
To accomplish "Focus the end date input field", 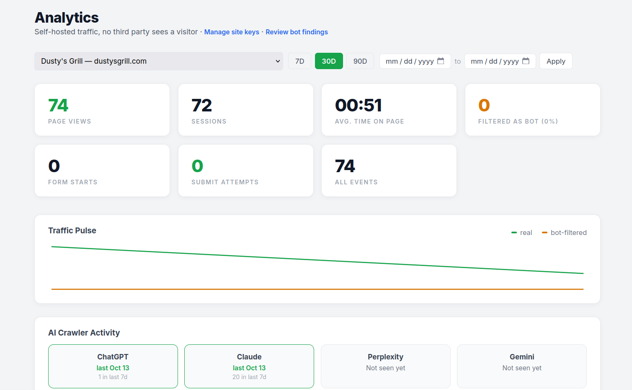I will (x=500, y=61).
